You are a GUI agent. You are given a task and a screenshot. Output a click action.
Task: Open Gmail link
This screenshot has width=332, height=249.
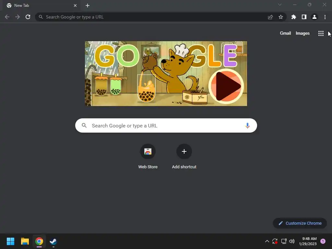coord(285,33)
